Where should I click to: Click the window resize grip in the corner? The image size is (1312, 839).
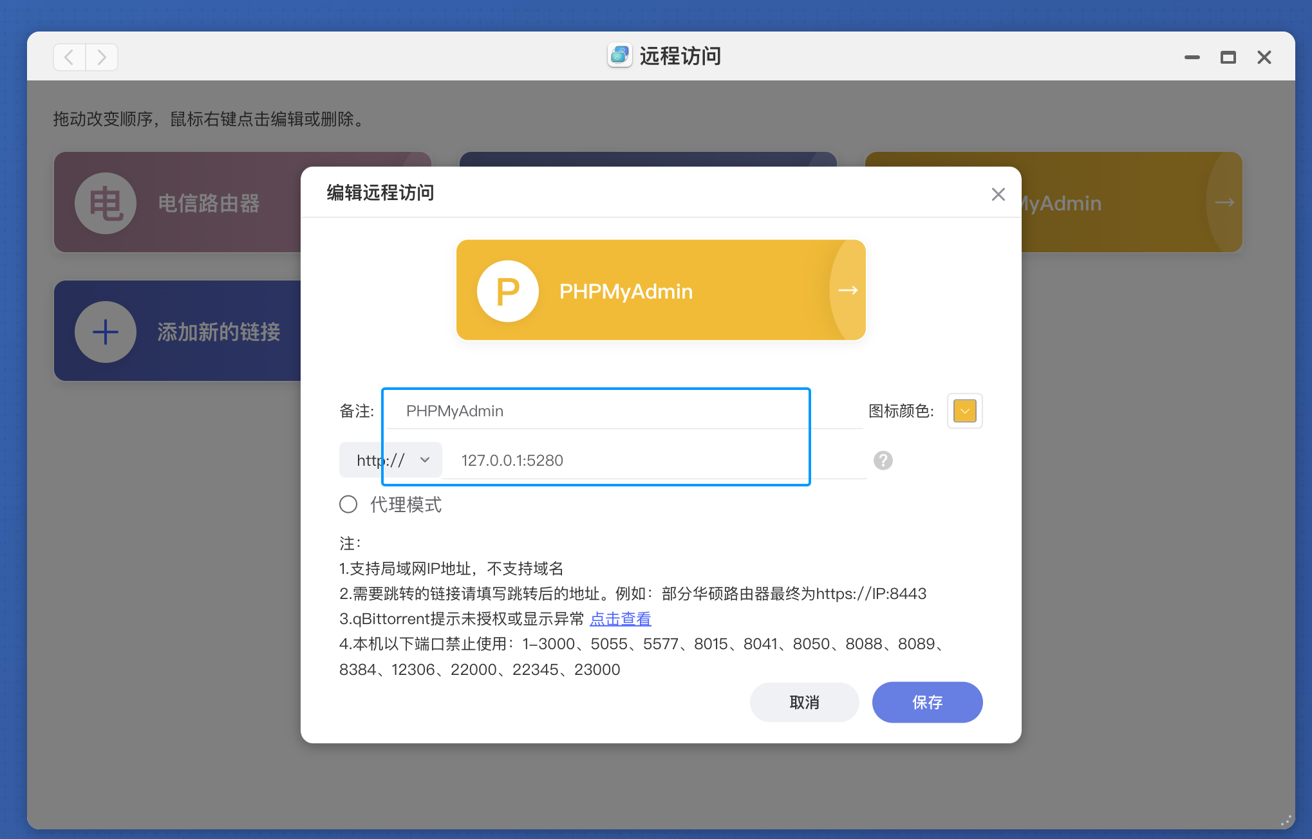[1286, 820]
